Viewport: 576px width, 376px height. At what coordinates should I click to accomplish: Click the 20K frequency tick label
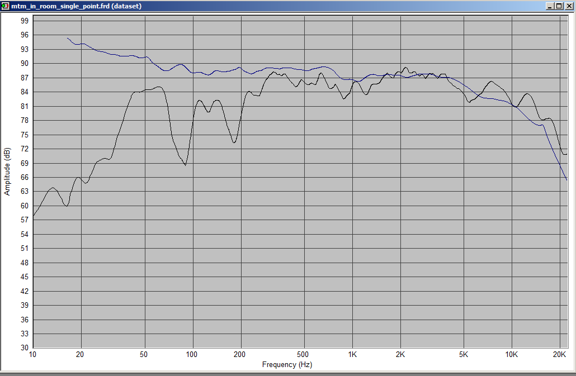(559, 354)
